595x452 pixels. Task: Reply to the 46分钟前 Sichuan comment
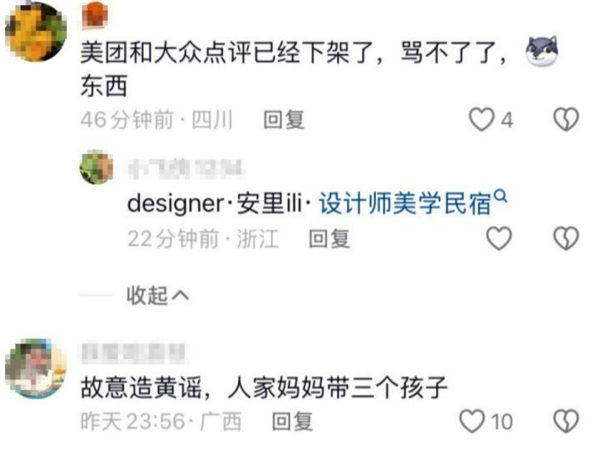283,120
